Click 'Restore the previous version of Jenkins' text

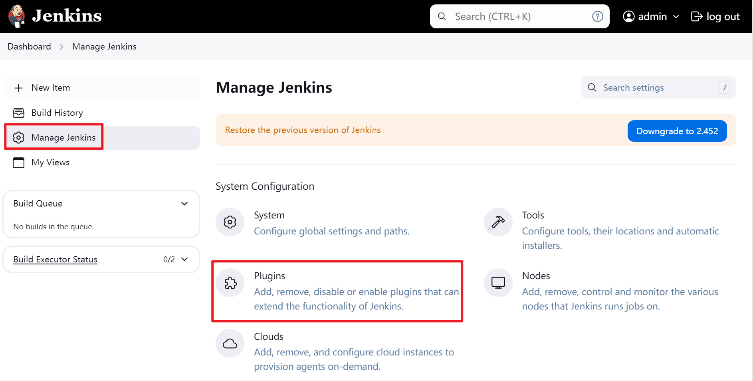(303, 130)
